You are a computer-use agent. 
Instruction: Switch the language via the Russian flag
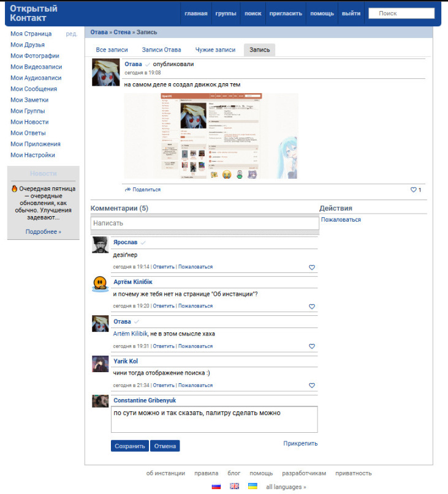[216, 487]
